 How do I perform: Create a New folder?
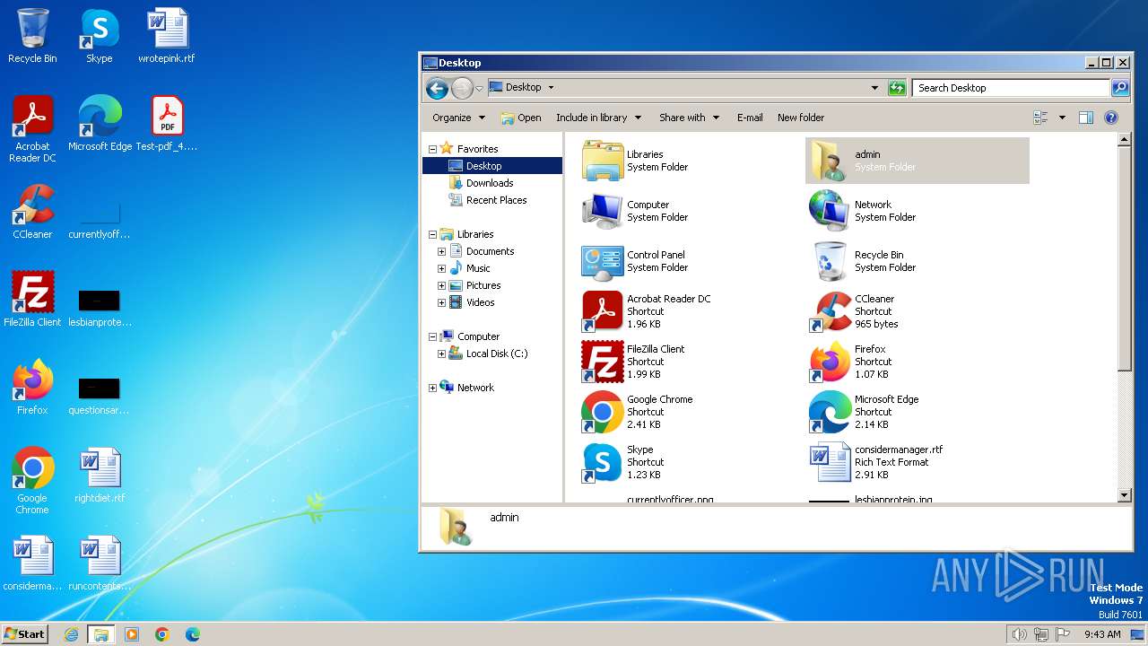(801, 118)
